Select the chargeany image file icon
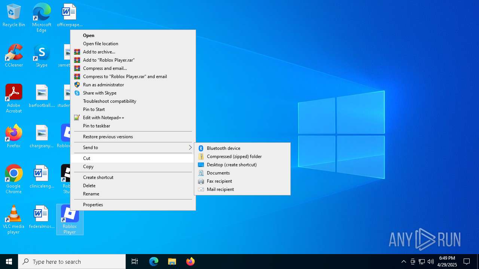This screenshot has width=479, height=269. (42, 136)
